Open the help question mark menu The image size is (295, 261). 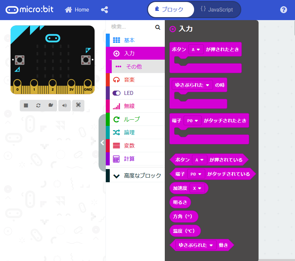(283, 10)
